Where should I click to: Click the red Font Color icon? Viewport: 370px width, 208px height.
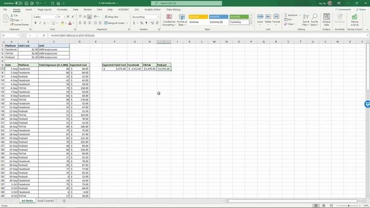[70, 23]
